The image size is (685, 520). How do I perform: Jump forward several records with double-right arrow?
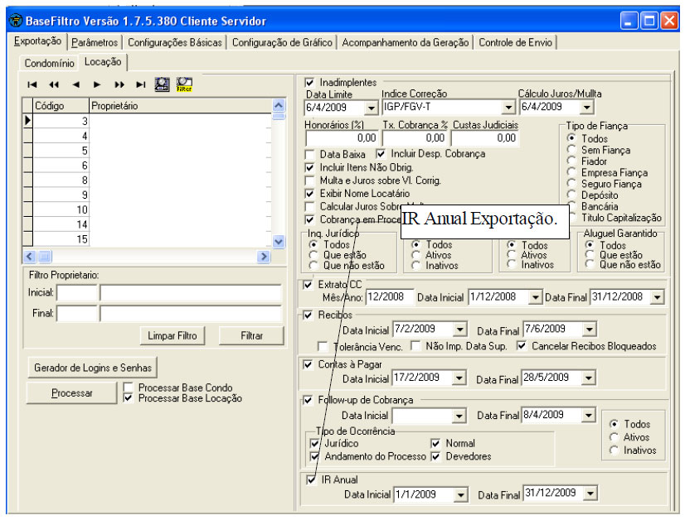(x=119, y=84)
